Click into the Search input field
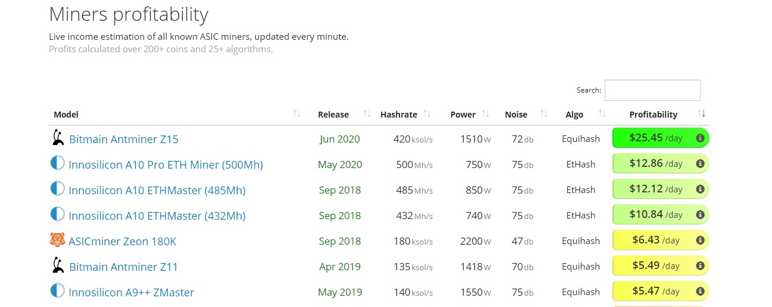The image size is (772, 307). tap(652, 90)
